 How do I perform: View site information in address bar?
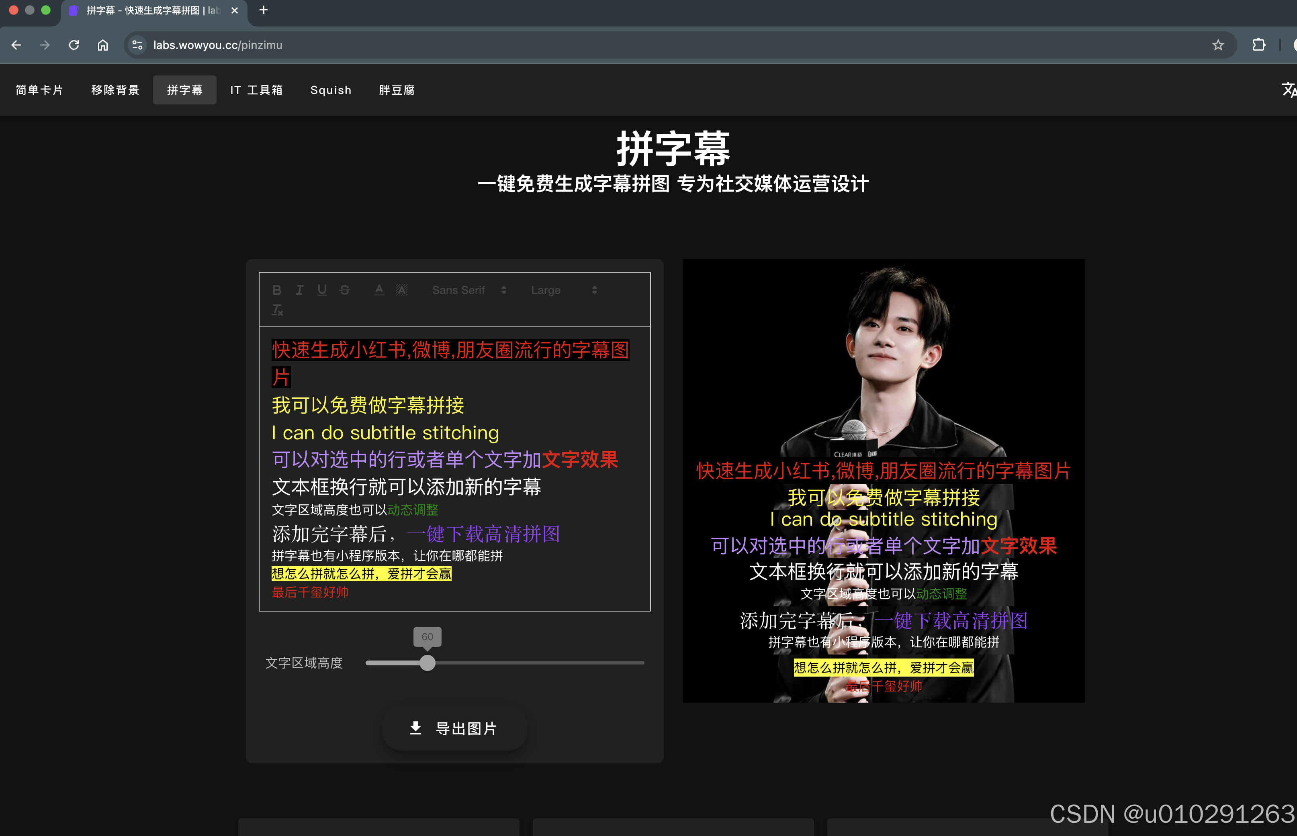pos(137,45)
